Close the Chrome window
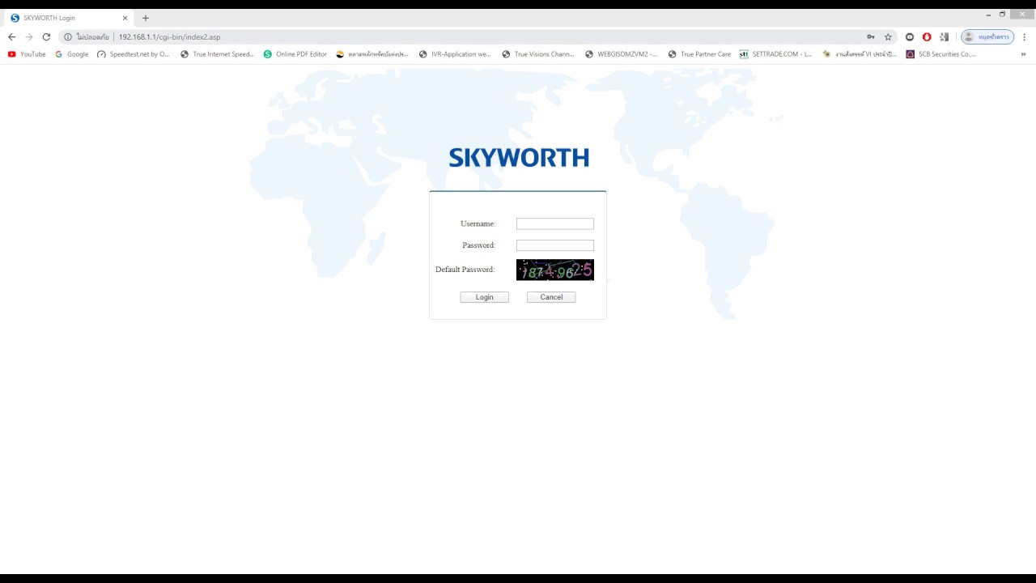1036x583 pixels. [1022, 14]
